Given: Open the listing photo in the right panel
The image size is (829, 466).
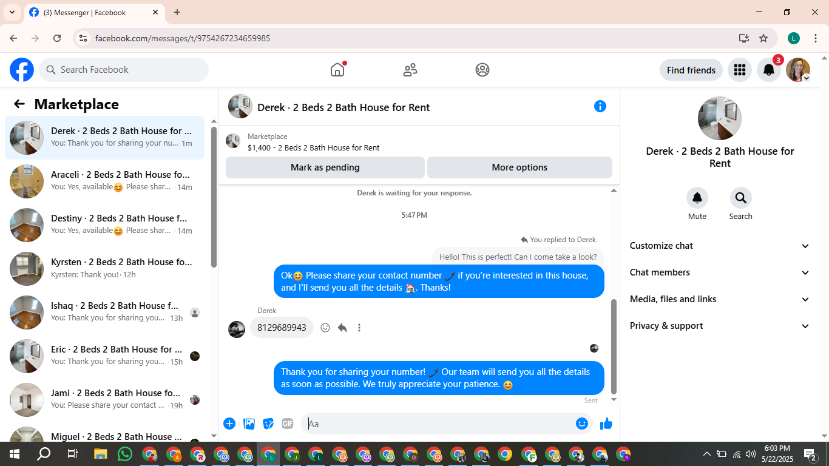Looking at the screenshot, I should [x=720, y=118].
